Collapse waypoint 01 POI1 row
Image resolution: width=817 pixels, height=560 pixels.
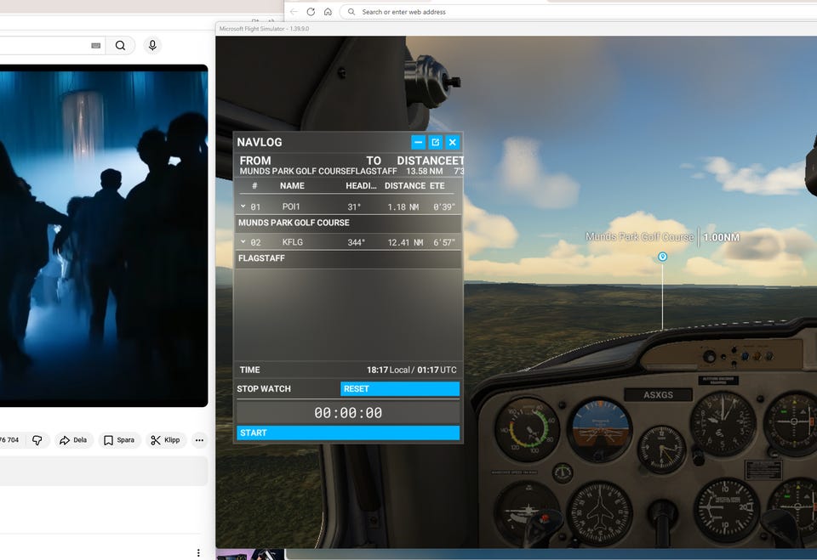243,206
